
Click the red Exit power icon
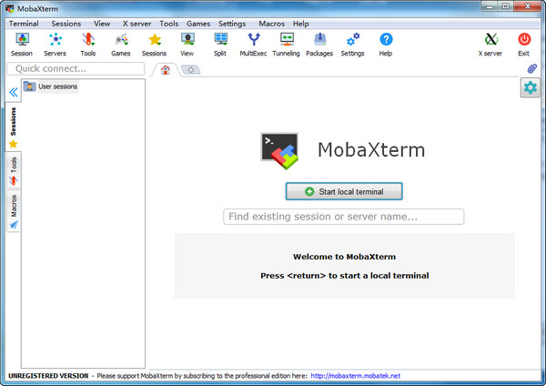[x=524, y=45]
